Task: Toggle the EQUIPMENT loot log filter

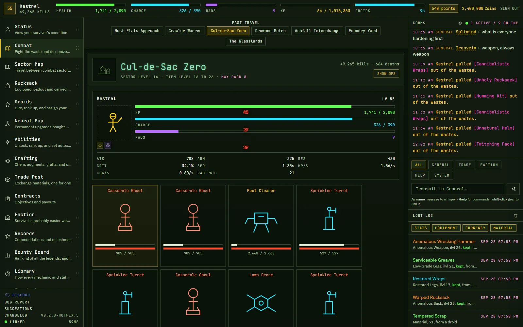Action: [x=446, y=228]
